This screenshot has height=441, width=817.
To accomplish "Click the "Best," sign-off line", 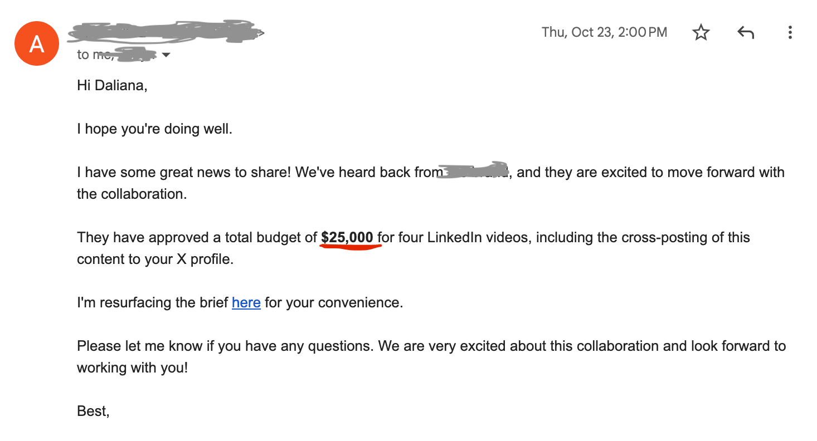I will [x=93, y=411].
